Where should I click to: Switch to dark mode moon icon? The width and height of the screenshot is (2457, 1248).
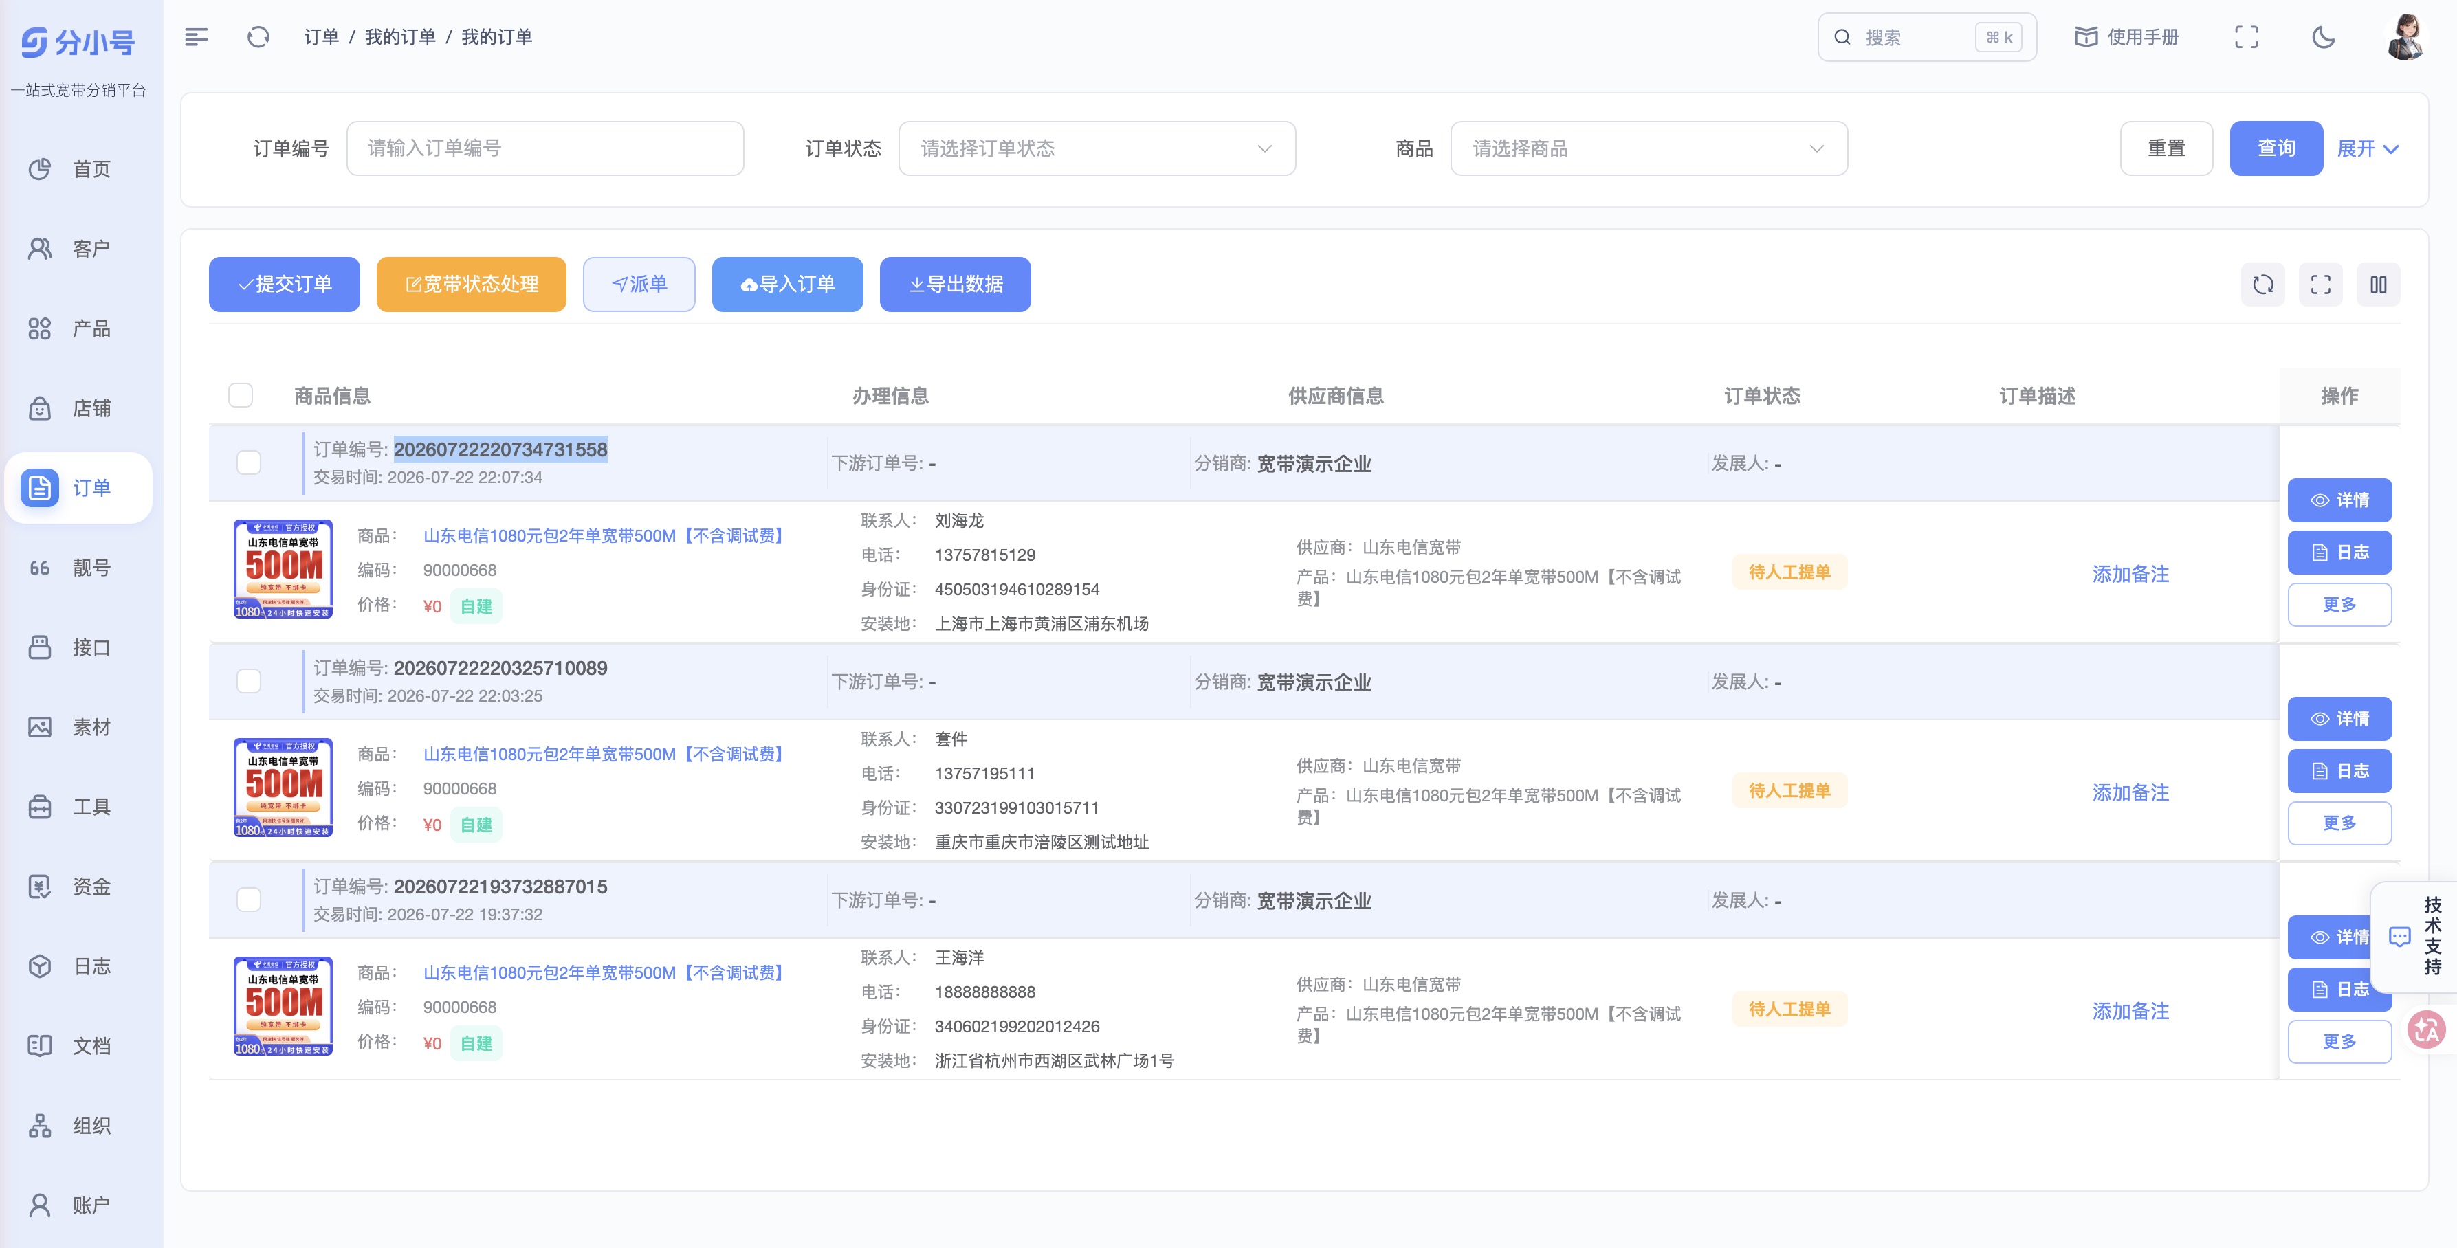coord(2324,37)
